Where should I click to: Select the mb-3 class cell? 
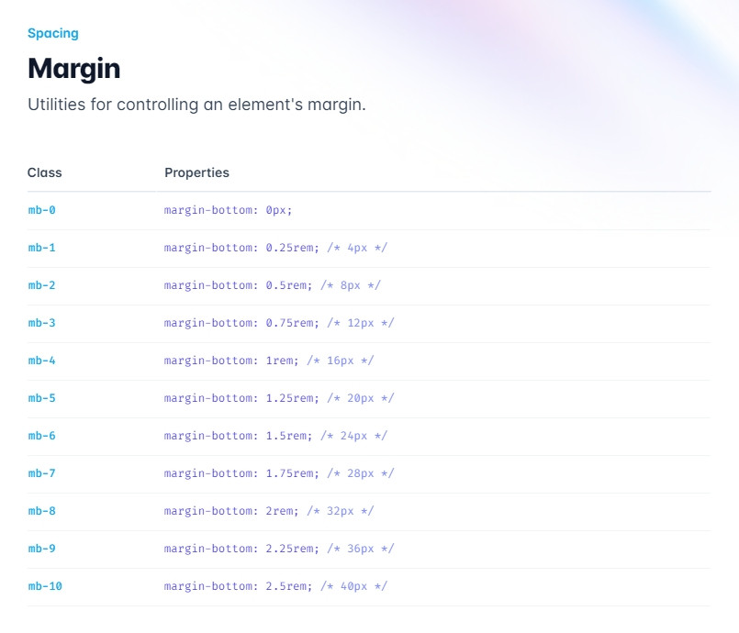click(41, 323)
